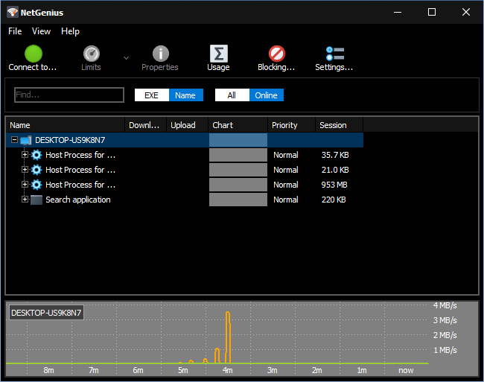Click the Normal priority in the 953 MB row
Image resolution: width=484 pixels, height=382 pixels.
[286, 185]
